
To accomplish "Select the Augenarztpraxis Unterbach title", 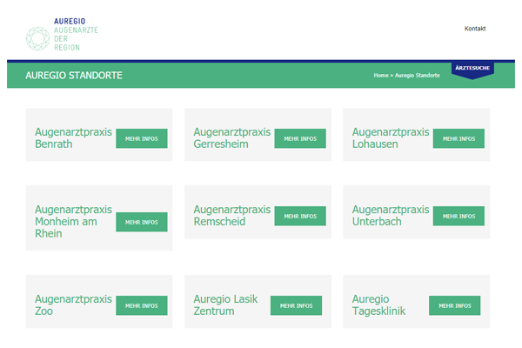I will point(391,216).
